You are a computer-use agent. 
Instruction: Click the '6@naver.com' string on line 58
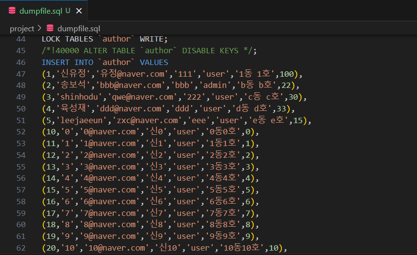110,201
